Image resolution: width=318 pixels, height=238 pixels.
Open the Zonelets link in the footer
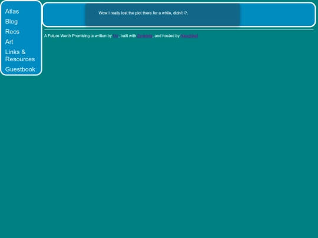tap(145, 36)
